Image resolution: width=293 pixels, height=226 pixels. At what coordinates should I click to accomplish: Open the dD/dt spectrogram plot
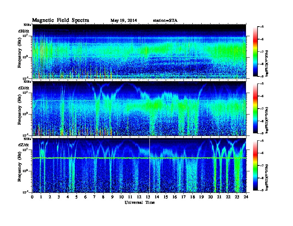tap(139, 109)
